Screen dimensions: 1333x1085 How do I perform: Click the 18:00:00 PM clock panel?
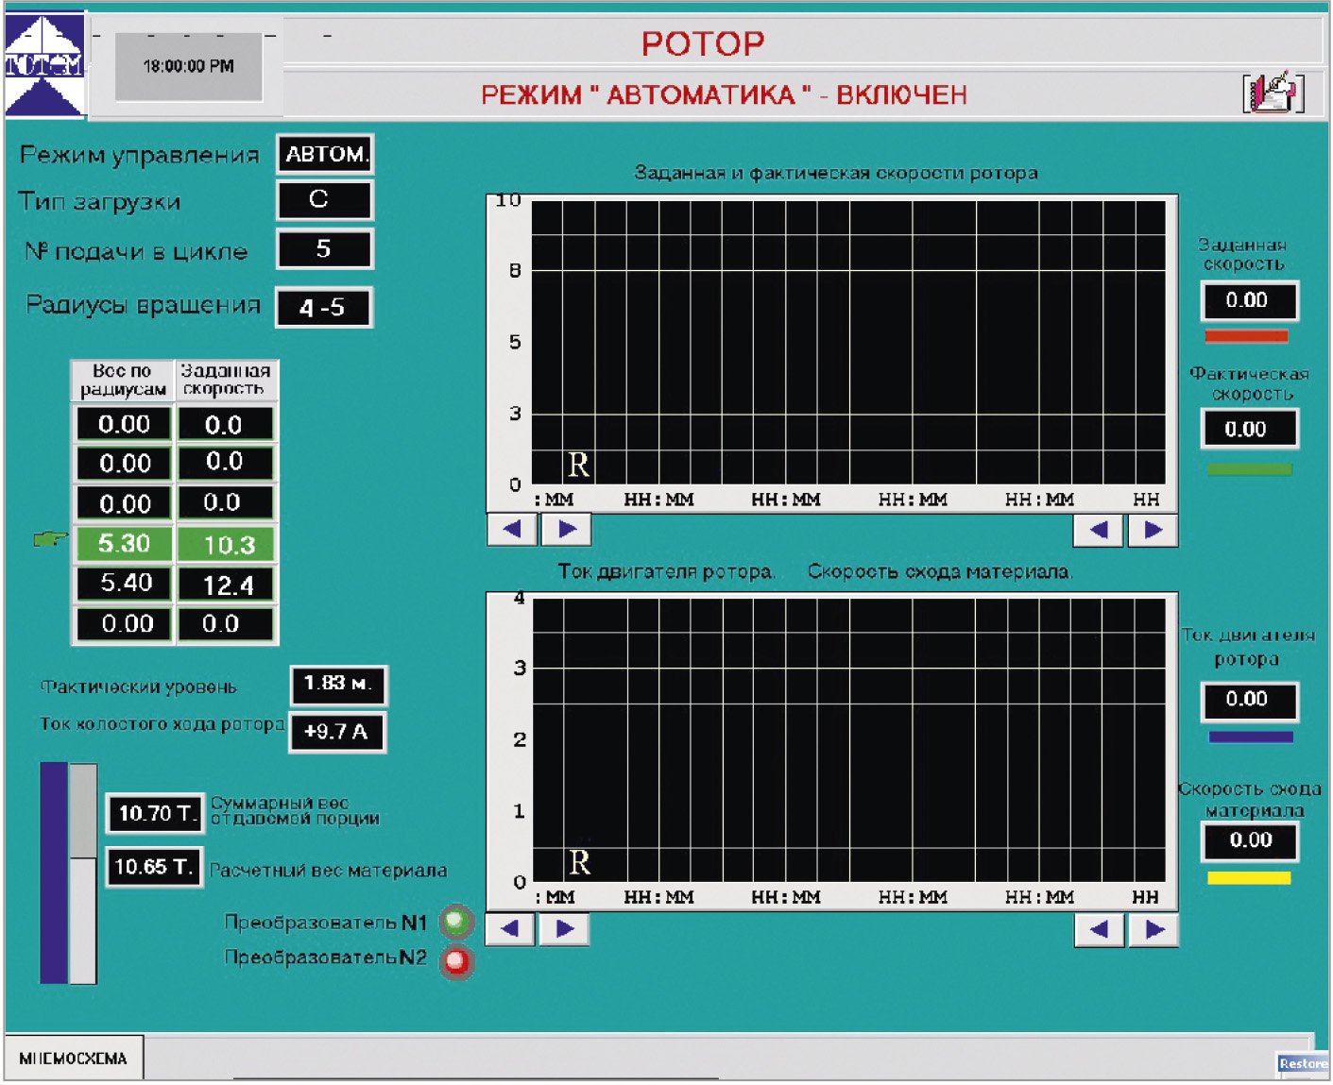pyautogui.click(x=189, y=66)
